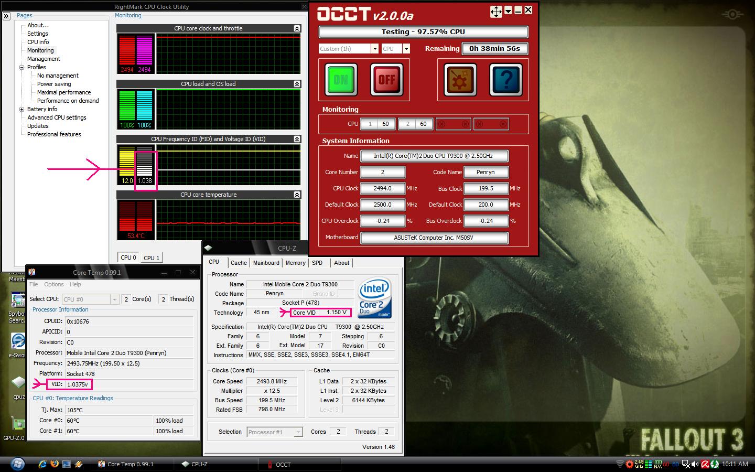This screenshot has height=472, width=755.
Task: Click OCCT title bar down-arrow menu icon
Action: point(508,10)
